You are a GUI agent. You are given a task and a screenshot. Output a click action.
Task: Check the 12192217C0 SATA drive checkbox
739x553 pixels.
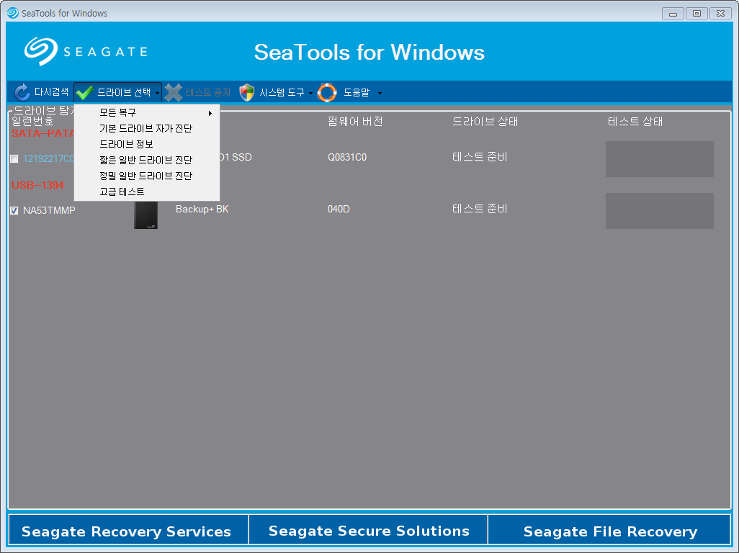click(x=14, y=158)
